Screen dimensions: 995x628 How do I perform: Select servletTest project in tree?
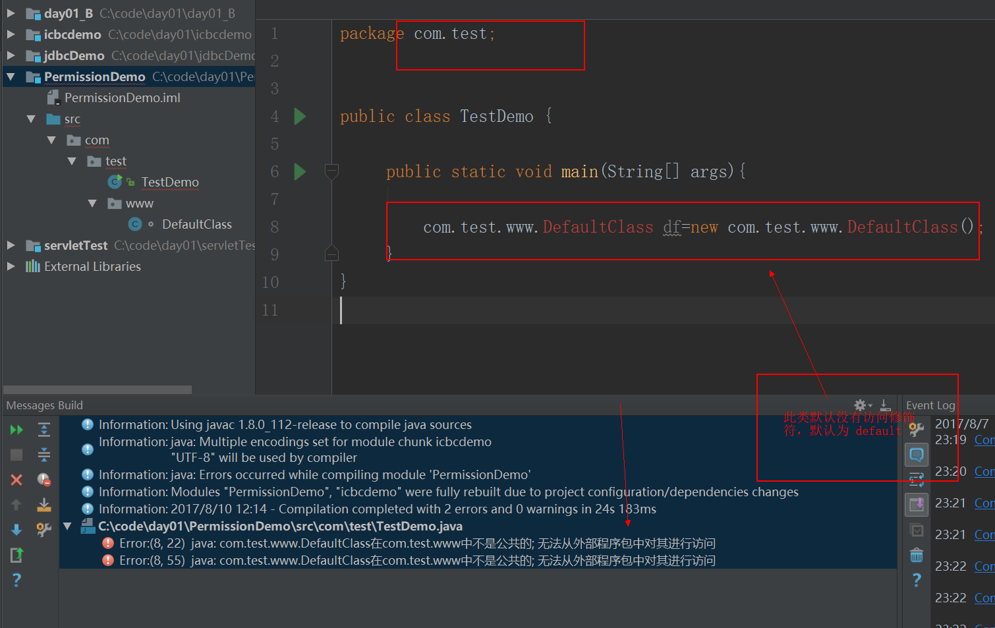click(76, 245)
